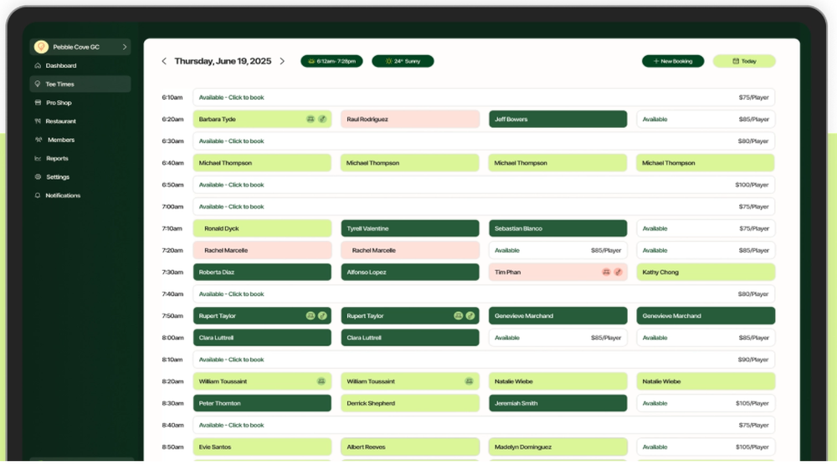
Task: Open Jeremiah Smith's booking
Action: coord(557,404)
